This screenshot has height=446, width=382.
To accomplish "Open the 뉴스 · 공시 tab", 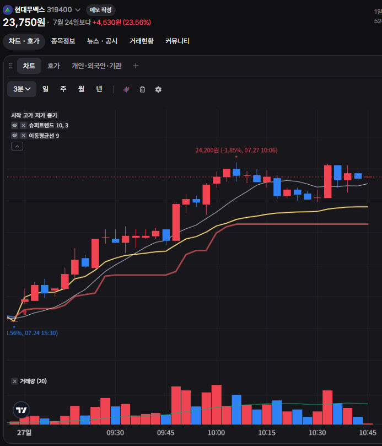I will click(102, 41).
